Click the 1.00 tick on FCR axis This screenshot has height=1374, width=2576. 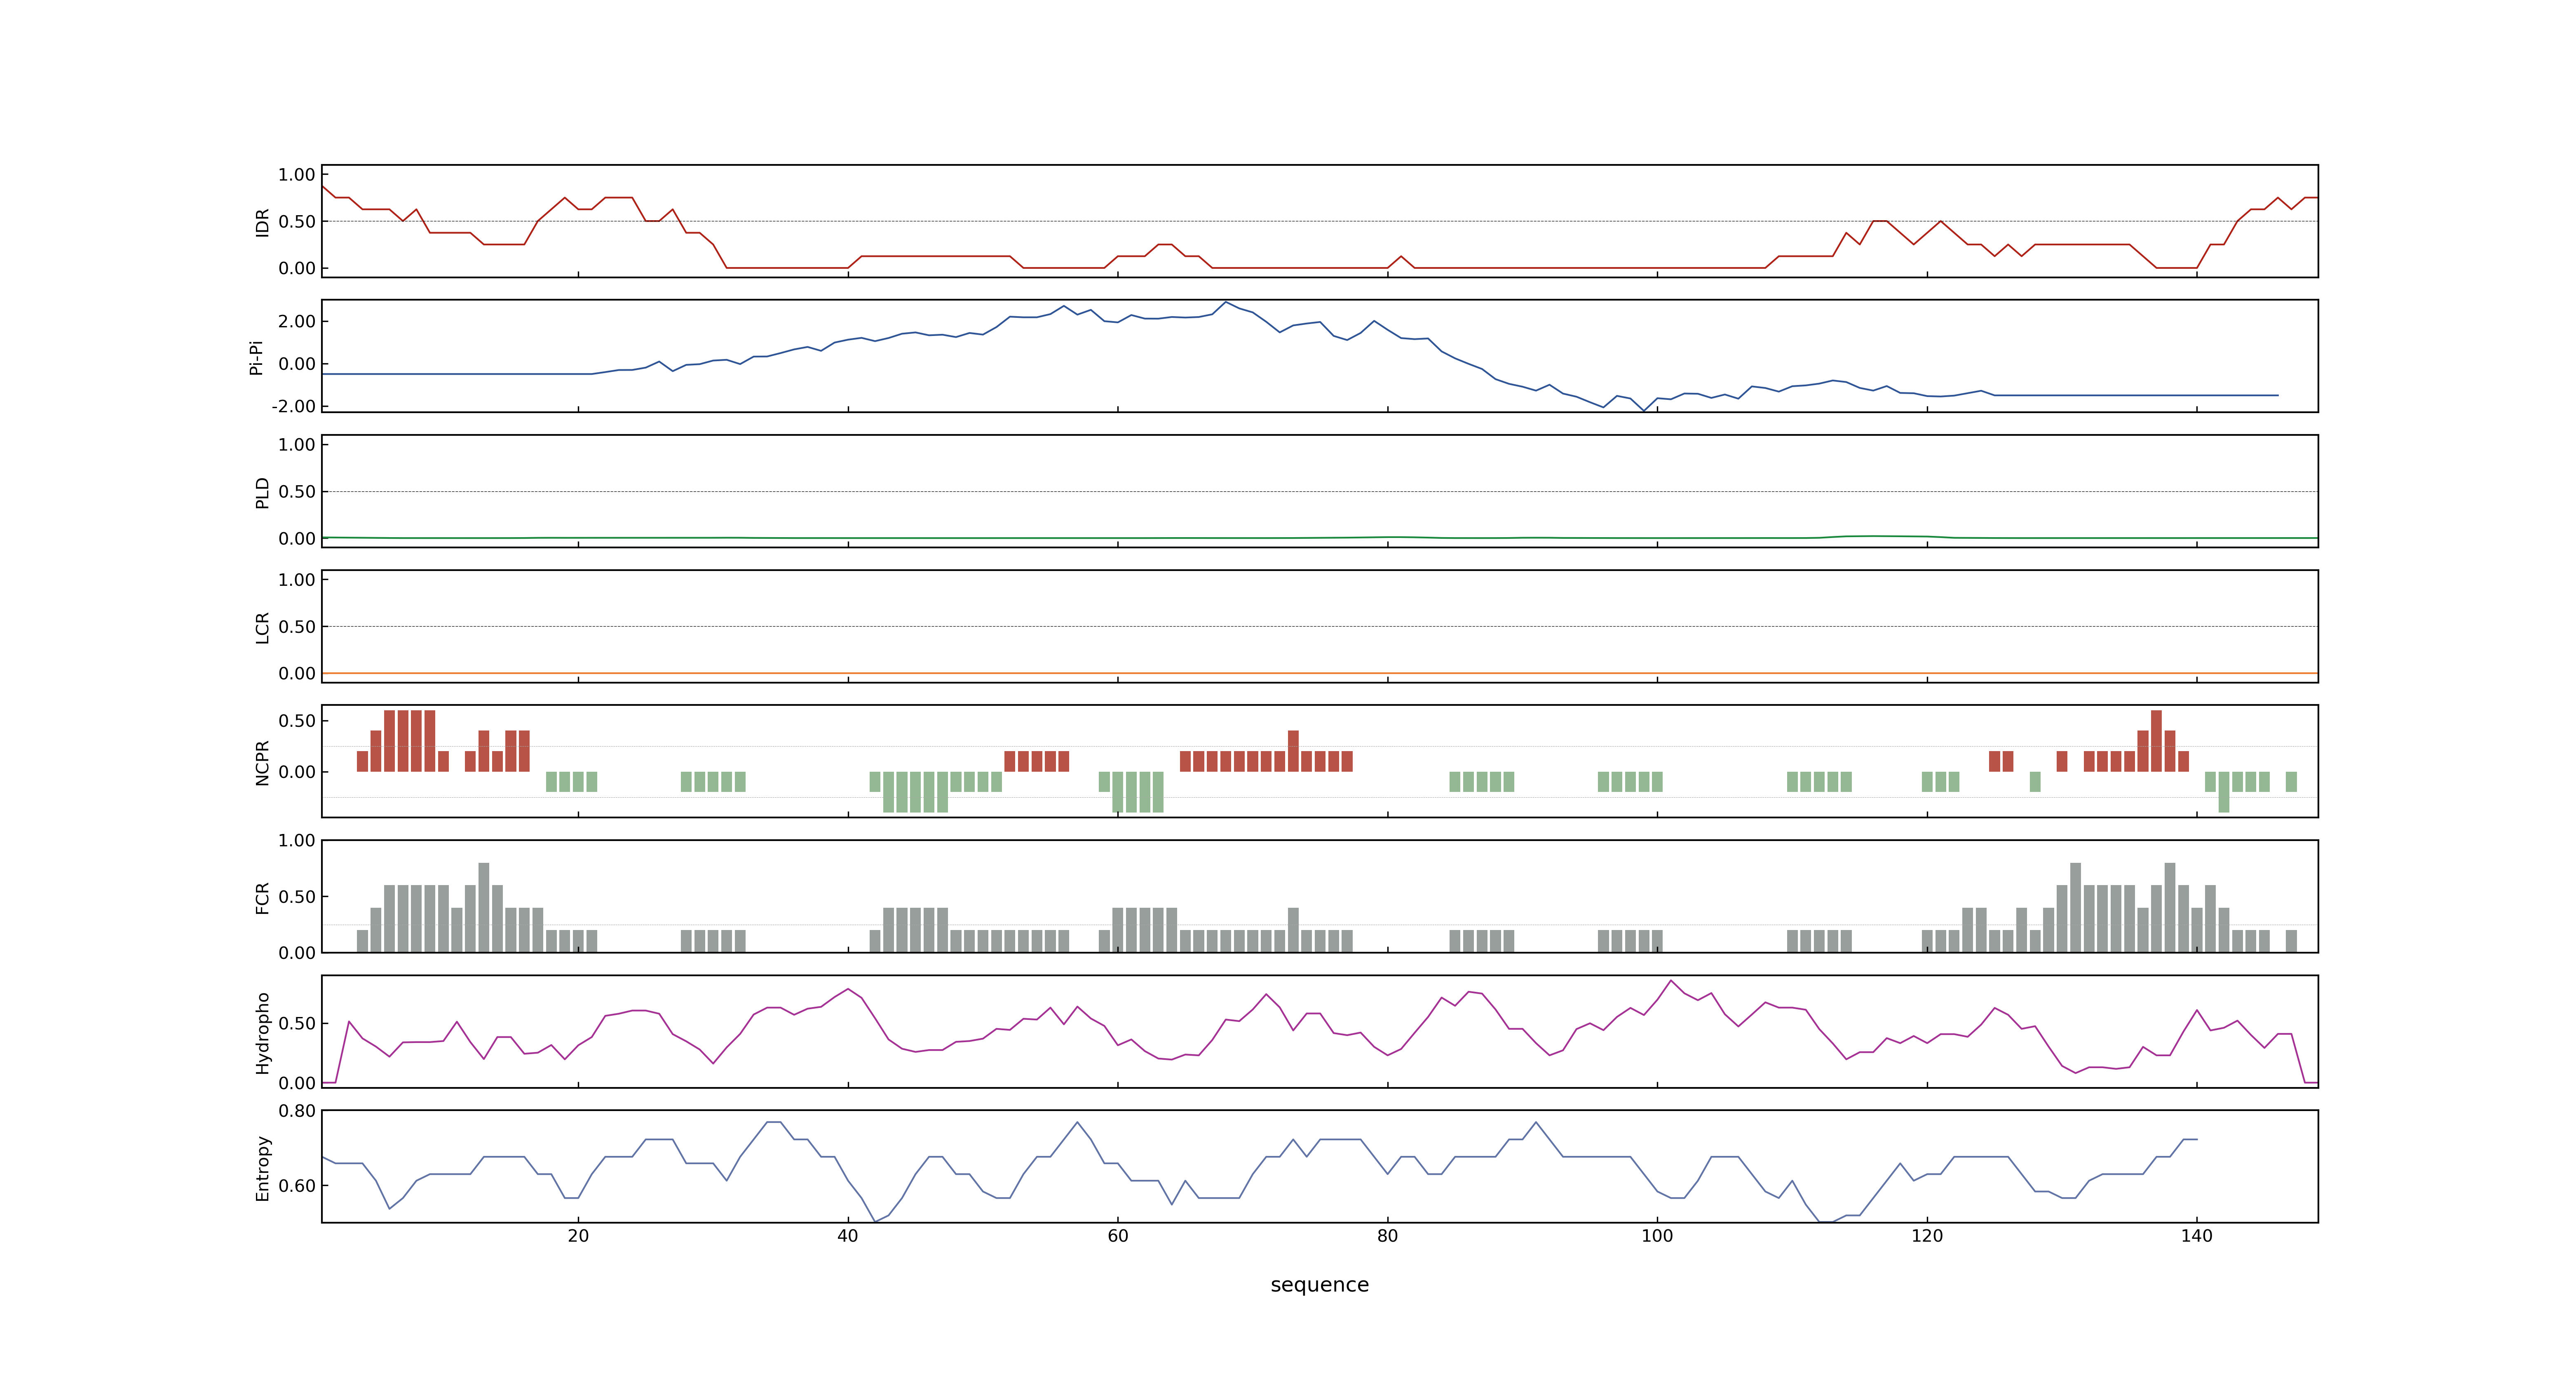click(297, 841)
